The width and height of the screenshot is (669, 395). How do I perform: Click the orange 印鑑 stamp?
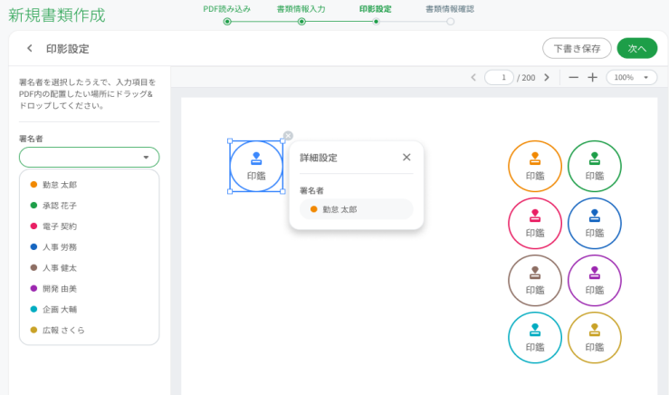535,166
